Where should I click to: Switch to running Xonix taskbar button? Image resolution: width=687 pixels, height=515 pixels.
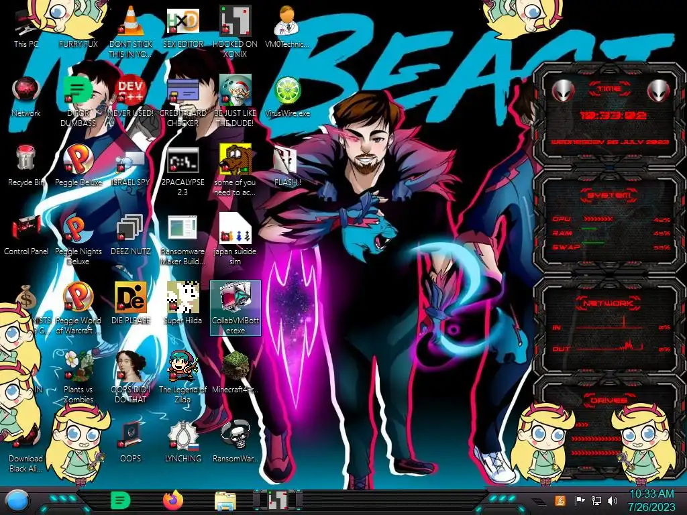click(x=278, y=500)
